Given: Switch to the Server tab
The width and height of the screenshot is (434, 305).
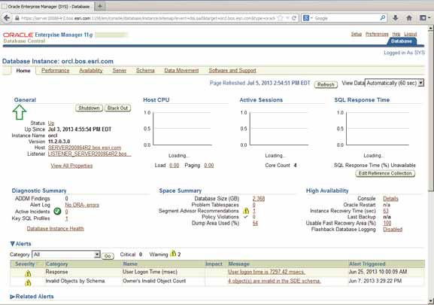Looking at the screenshot, I should [x=120, y=70].
